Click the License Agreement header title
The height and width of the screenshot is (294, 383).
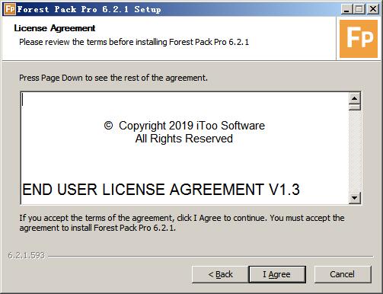(x=55, y=28)
